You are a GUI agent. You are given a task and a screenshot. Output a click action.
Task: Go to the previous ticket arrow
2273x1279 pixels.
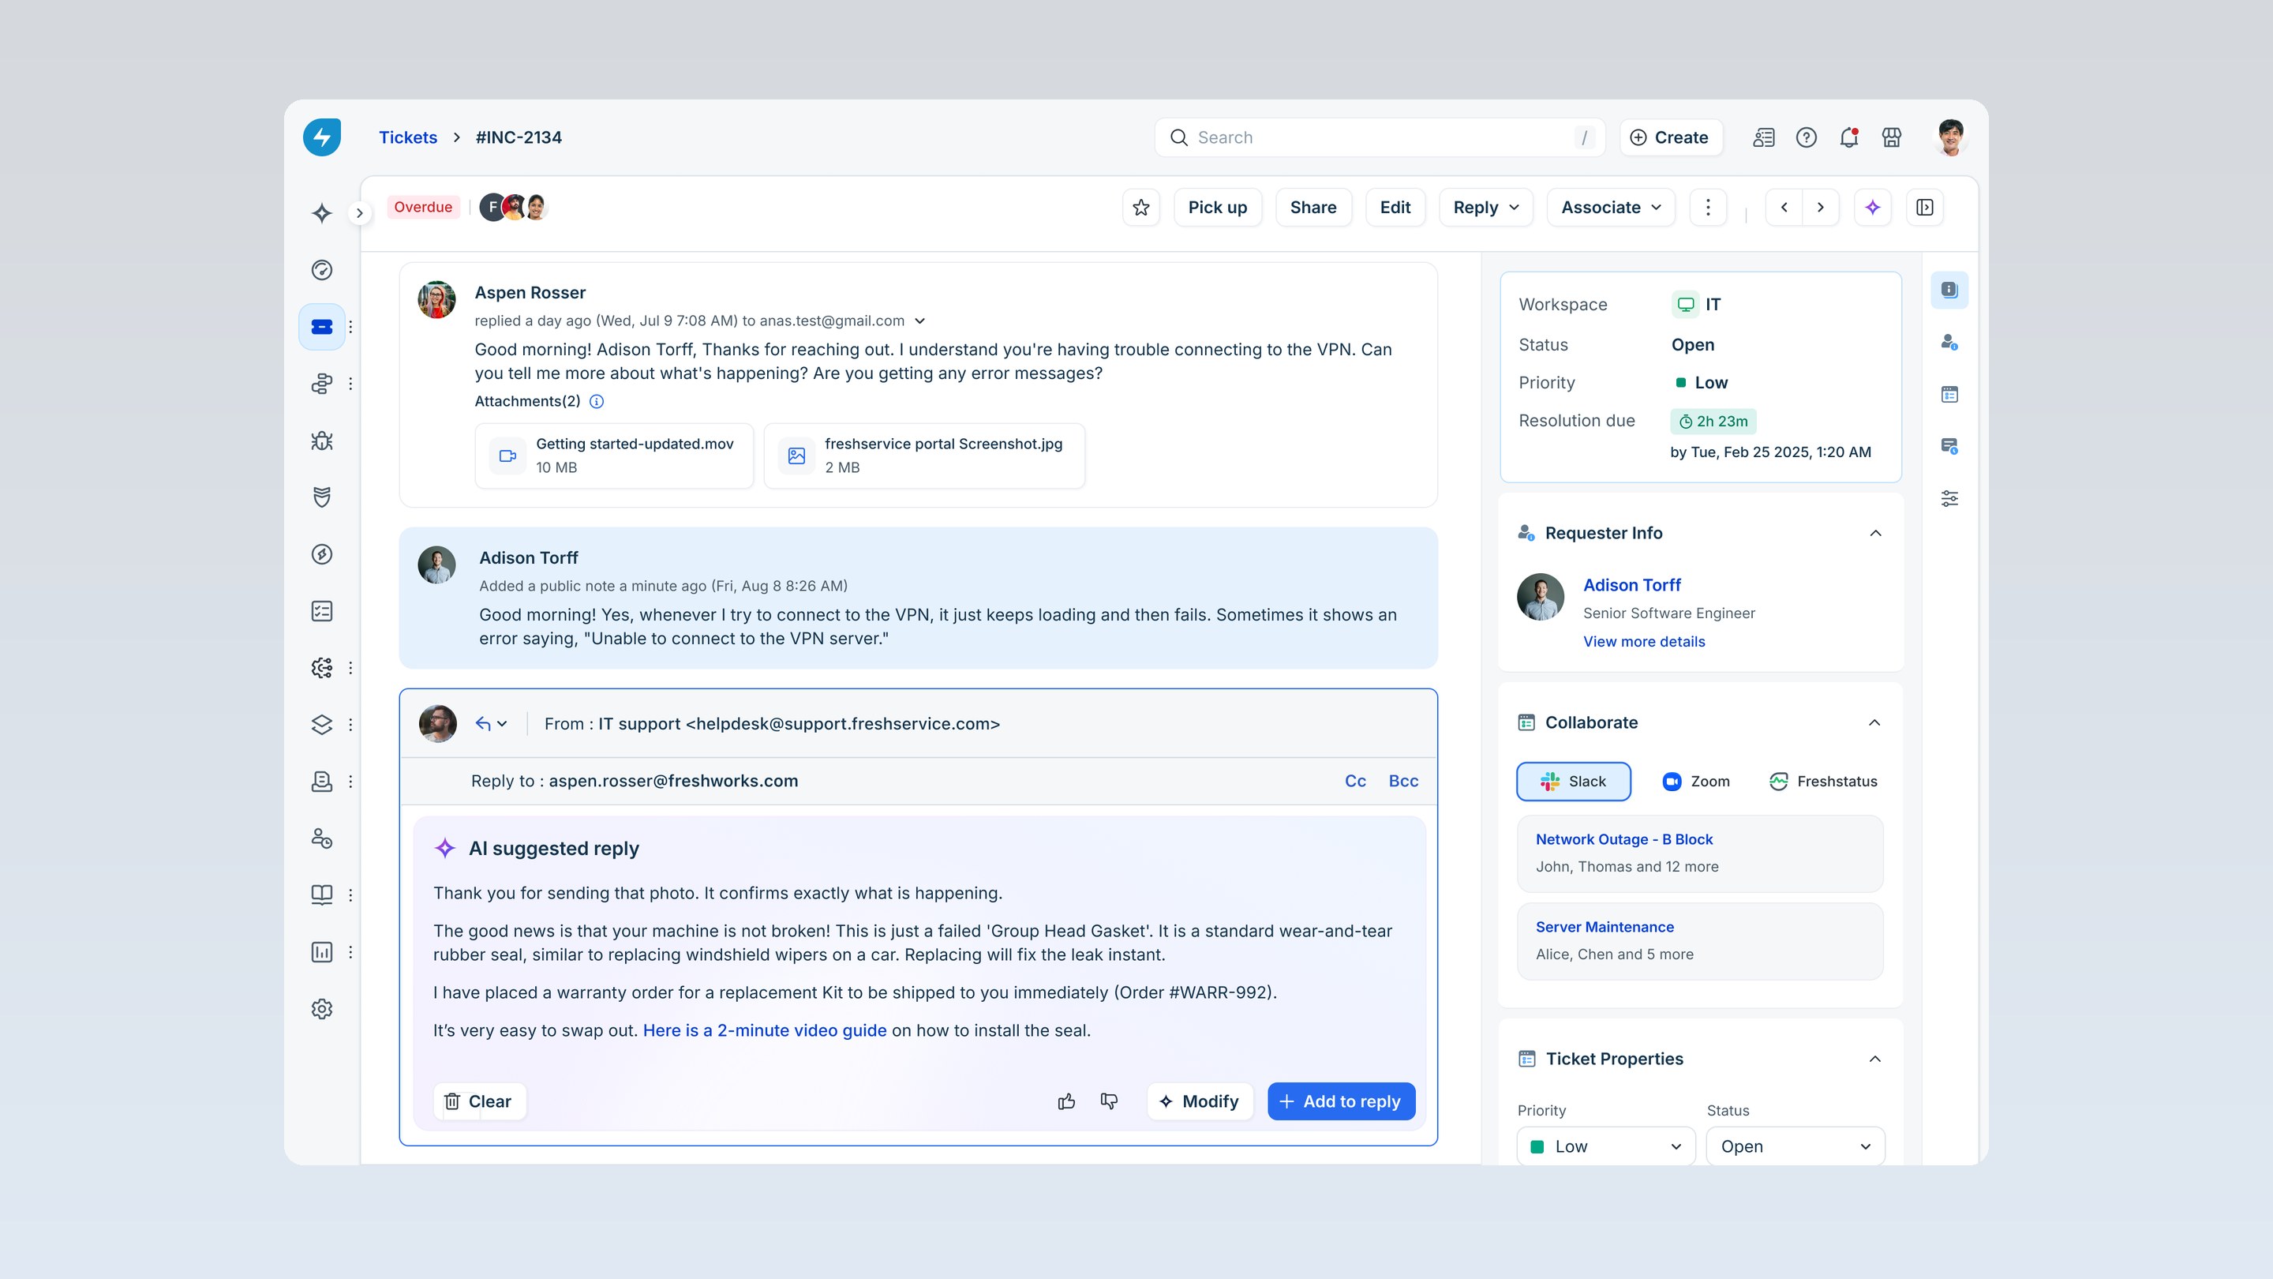pos(1784,208)
